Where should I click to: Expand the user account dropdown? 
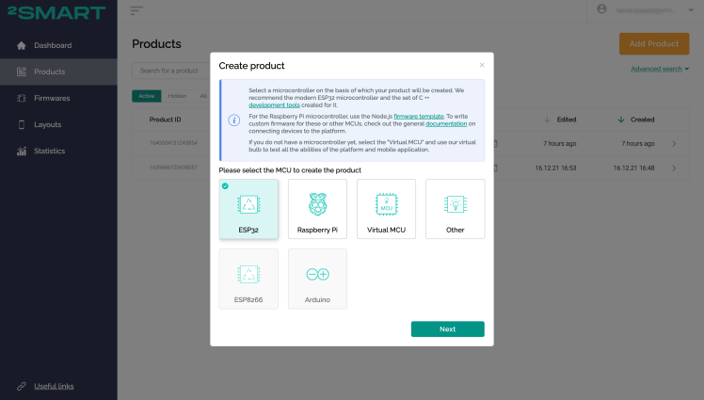691,9
